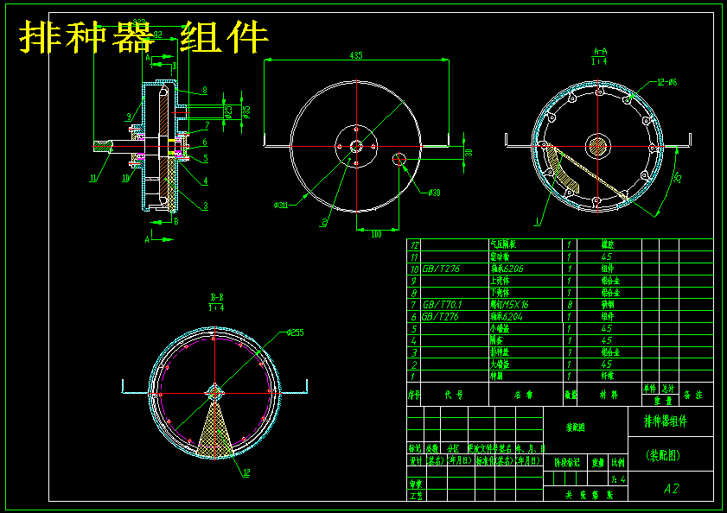Click the Ø30 small hole in center view
This screenshot has height=513, width=727.
[399, 161]
